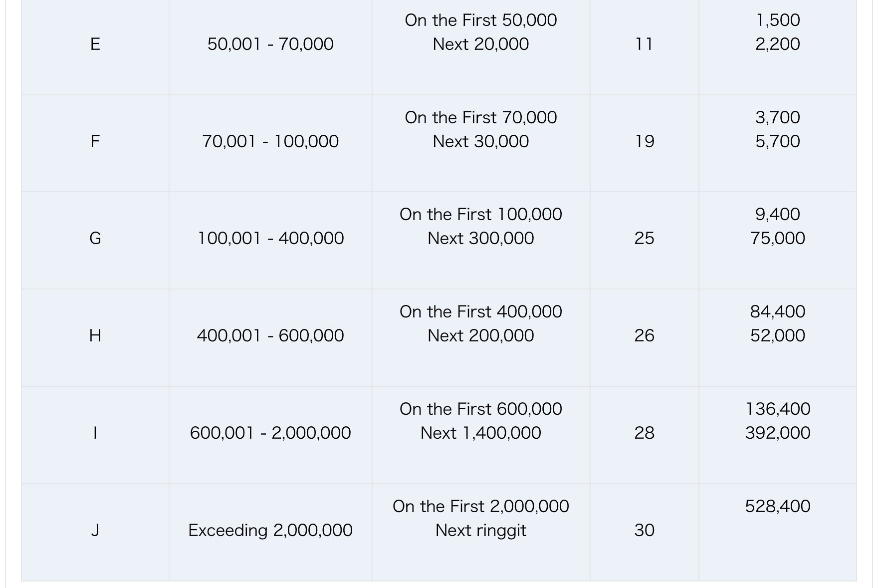This screenshot has width=878, height=588.
Task: Select the category H cell
Action: (95, 336)
